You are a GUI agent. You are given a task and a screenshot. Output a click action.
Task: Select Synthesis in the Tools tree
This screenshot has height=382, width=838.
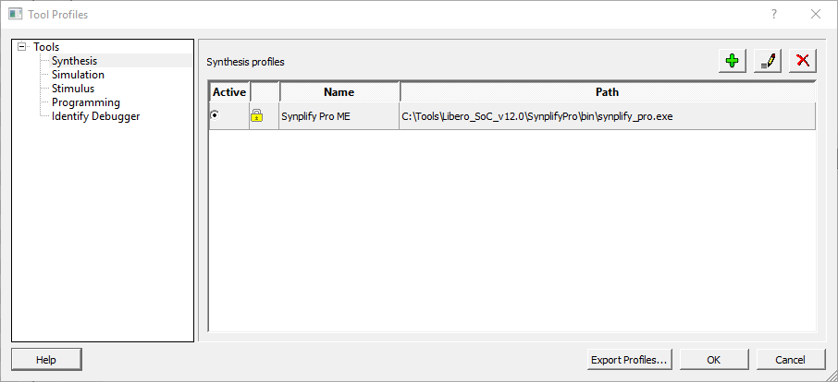pos(74,61)
